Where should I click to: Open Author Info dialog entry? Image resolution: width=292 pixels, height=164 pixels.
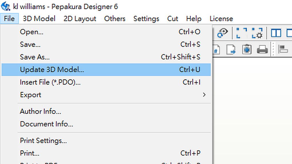click(40, 111)
